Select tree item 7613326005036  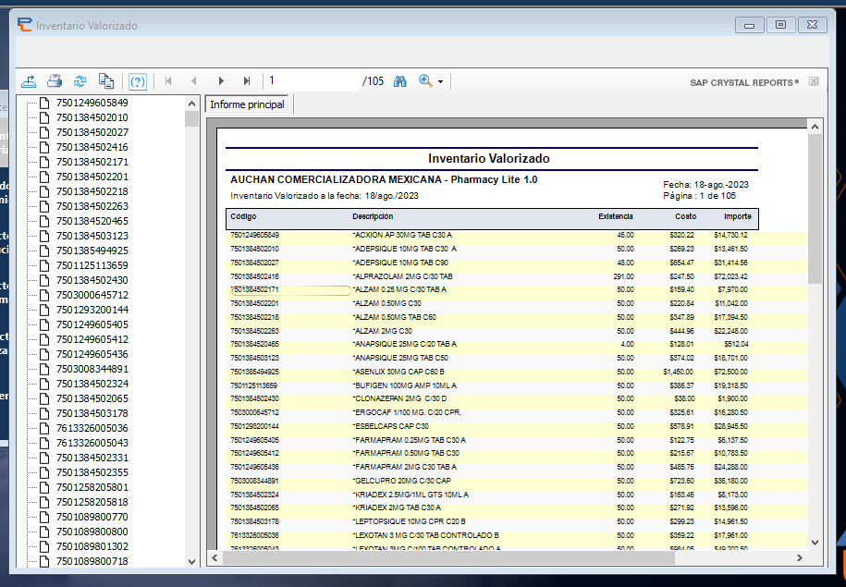tap(92, 428)
